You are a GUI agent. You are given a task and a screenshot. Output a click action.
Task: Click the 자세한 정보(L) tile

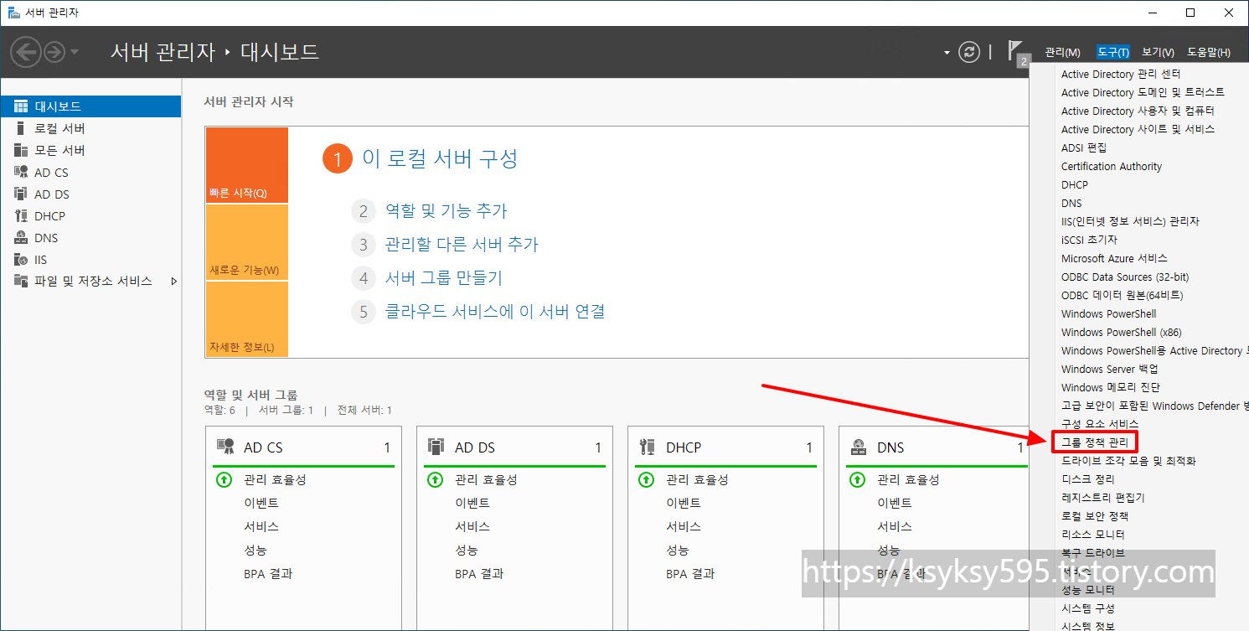click(x=246, y=319)
